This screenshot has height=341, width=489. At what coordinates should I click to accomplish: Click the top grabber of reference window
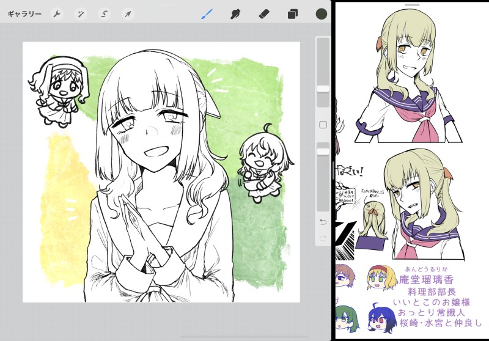pyautogui.click(x=412, y=5)
